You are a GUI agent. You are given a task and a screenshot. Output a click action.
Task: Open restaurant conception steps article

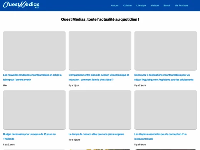coord(160,136)
